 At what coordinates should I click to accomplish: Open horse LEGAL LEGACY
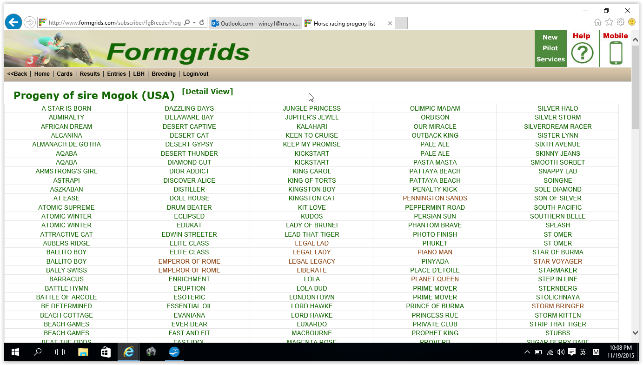click(312, 261)
